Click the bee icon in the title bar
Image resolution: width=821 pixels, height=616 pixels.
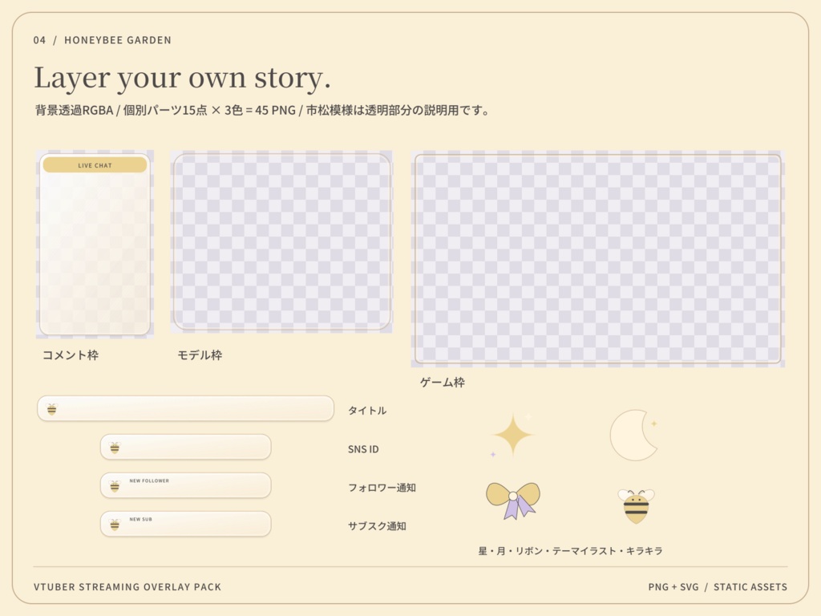pyautogui.click(x=52, y=409)
